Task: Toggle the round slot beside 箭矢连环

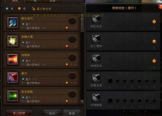Action: point(72,21)
